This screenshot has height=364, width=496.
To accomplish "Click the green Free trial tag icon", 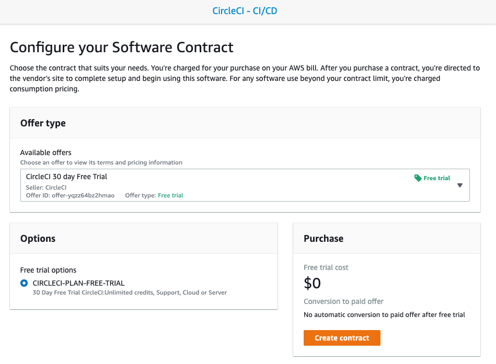I will click(418, 178).
